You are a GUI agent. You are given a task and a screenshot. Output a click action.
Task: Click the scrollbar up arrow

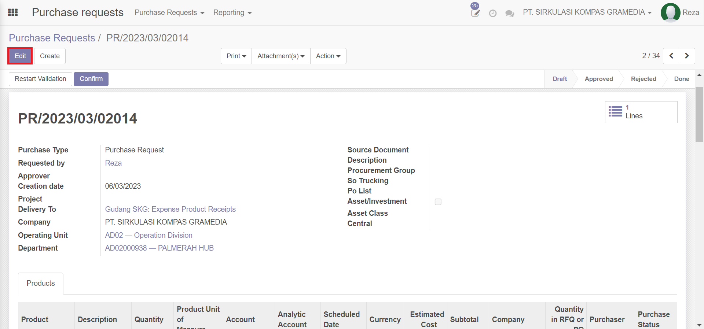(x=699, y=74)
